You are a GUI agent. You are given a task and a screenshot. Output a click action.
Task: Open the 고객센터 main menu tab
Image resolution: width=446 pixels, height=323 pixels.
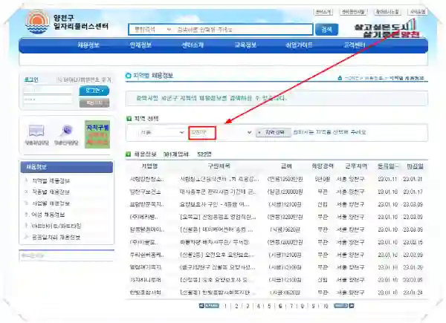coord(353,45)
